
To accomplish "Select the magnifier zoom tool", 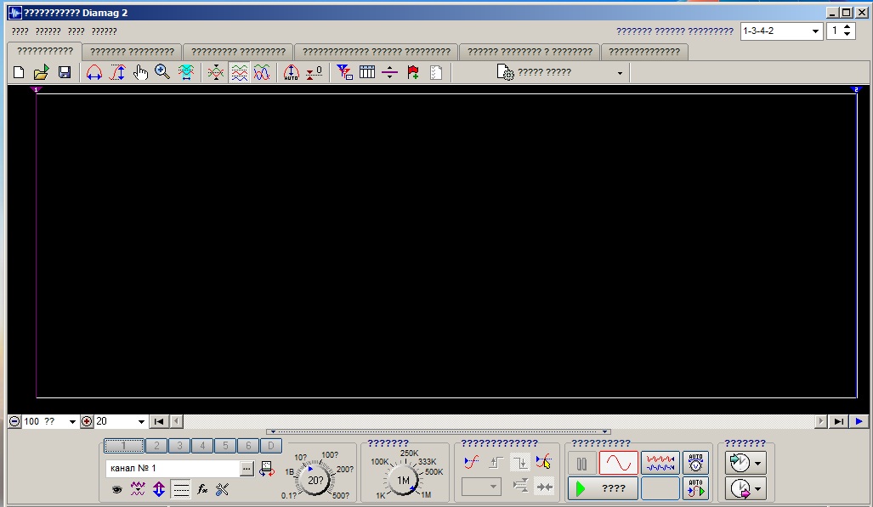I will [x=162, y=72].
